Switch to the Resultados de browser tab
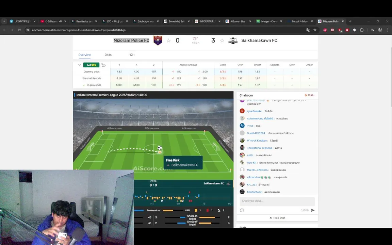Viewport: 392px width, 245px height. click(84, 21)
